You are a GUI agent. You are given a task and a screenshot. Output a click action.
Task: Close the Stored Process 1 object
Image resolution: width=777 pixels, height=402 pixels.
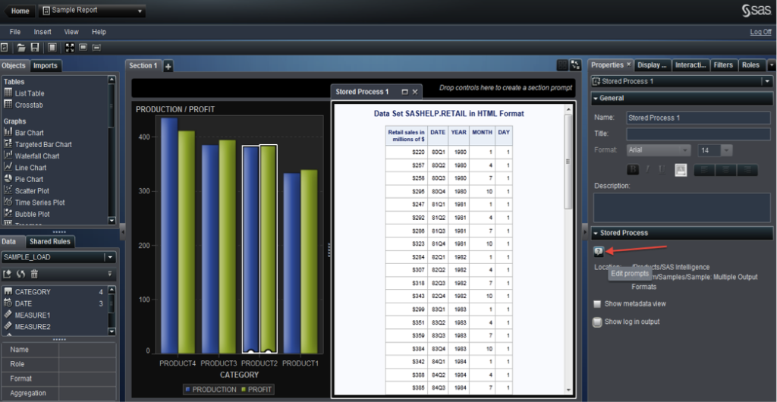(x=415, y=92)
